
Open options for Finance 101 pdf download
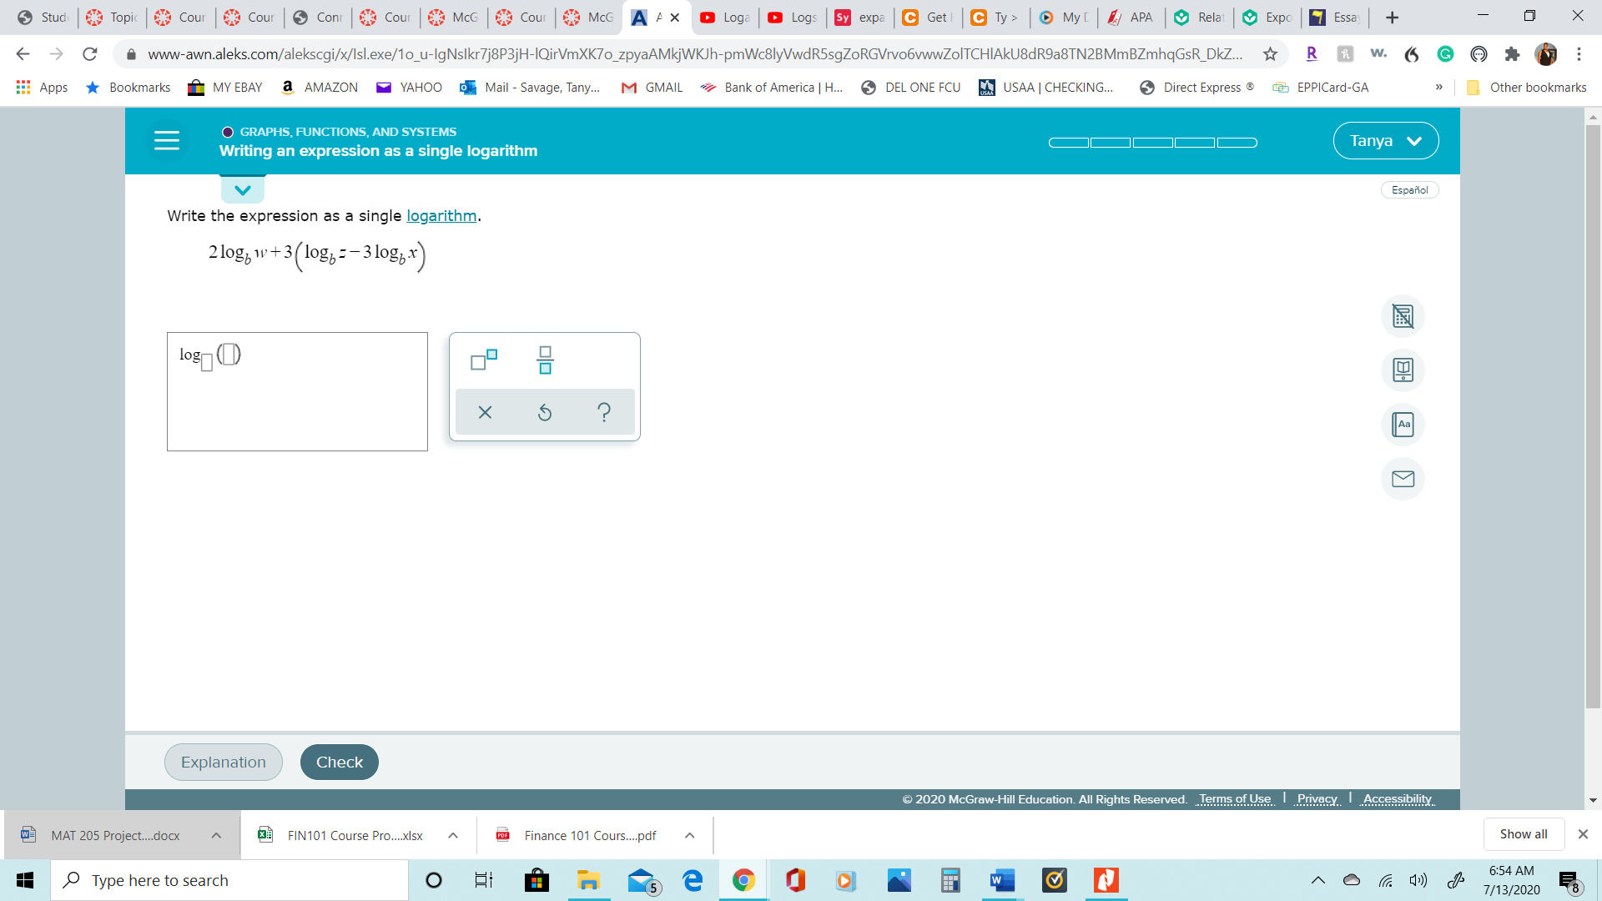click(x=689, y=835)
